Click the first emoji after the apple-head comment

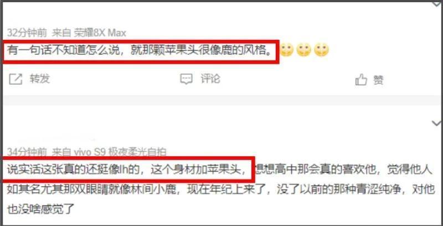coord(286,50)
